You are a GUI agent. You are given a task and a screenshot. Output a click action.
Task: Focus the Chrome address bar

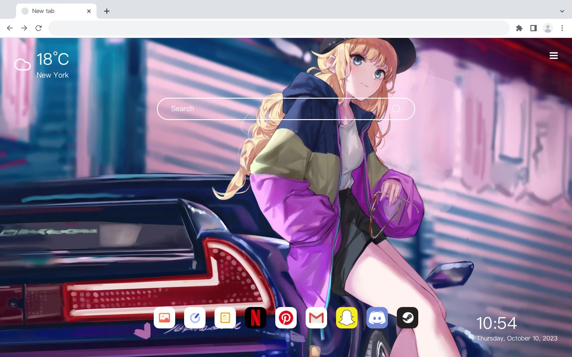coord(279,28)
